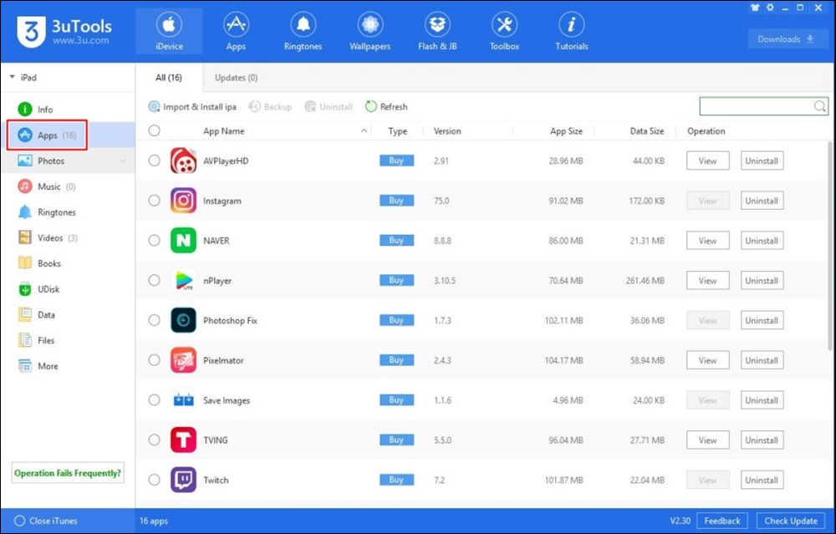Click the TVING app icon
The width and height of the screenshot is (836, 534).
[x=183, y=440]
